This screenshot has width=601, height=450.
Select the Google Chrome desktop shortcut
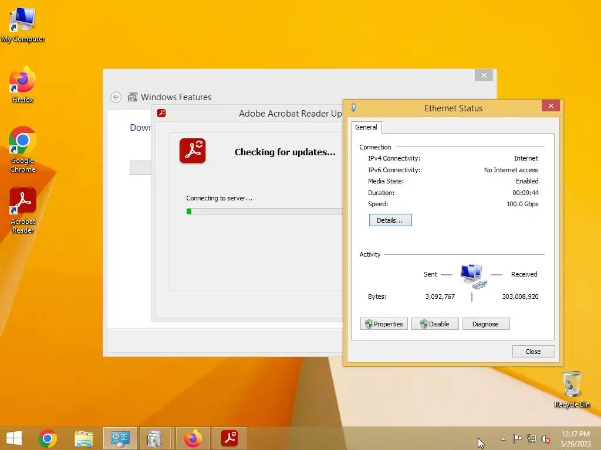click(x=23, y=149)
